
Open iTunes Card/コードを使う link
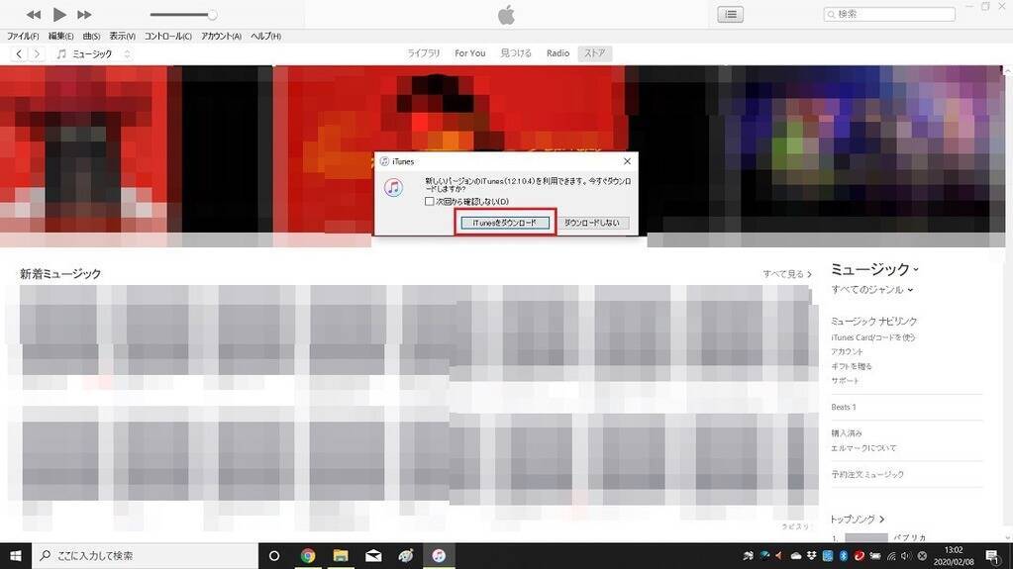872,337
